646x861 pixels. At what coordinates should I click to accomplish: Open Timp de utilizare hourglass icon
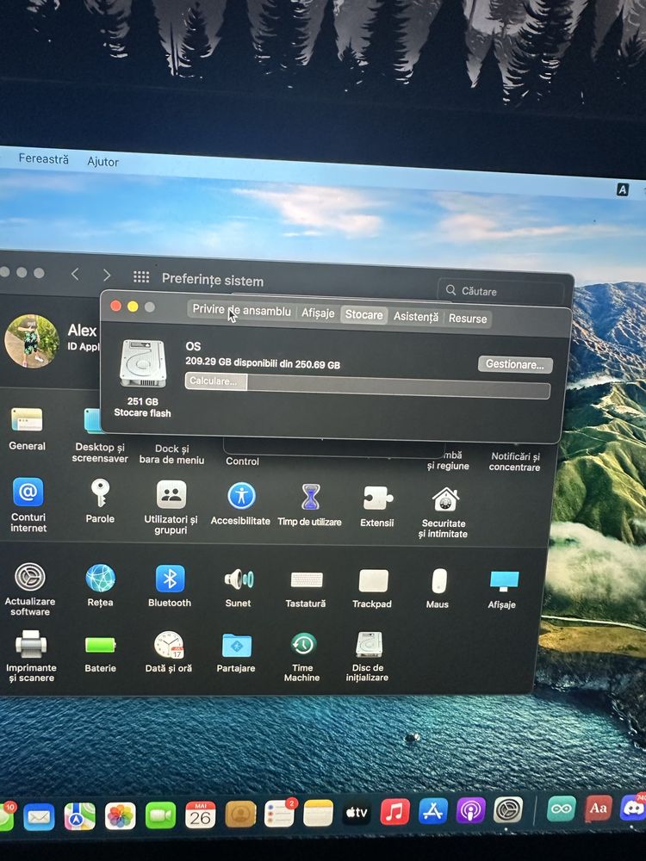pyautogui.click(x=310, y=498)
